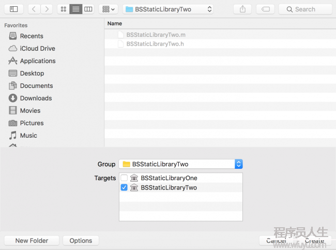Select the BSStaticLibraryOne target row label

tap(169, 178)
